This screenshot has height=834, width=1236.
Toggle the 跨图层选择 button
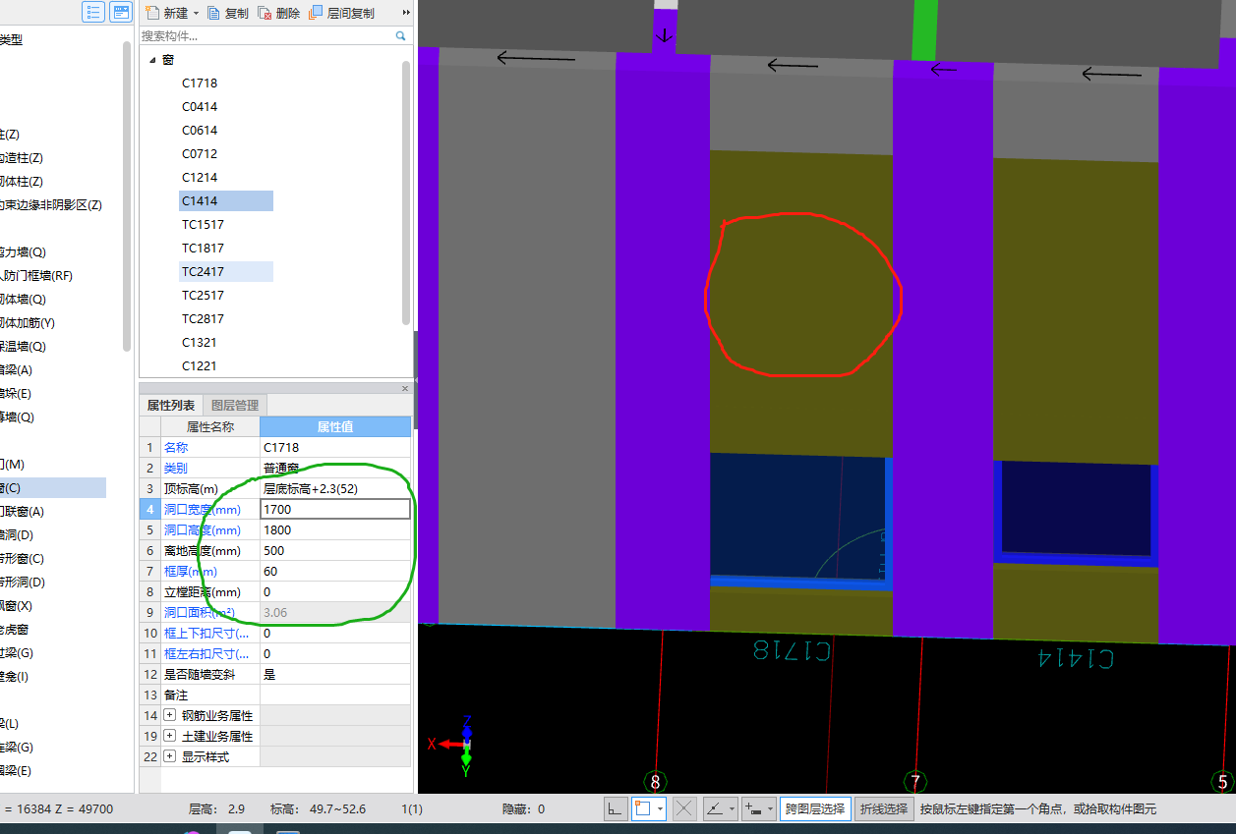coord(815,809)
